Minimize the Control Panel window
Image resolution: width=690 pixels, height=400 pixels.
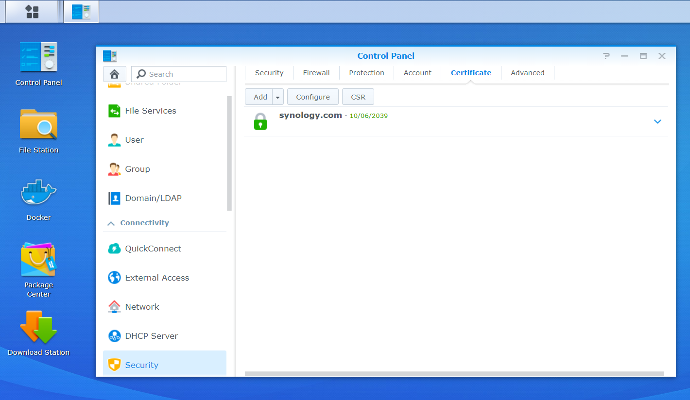(x=625, y=56)
